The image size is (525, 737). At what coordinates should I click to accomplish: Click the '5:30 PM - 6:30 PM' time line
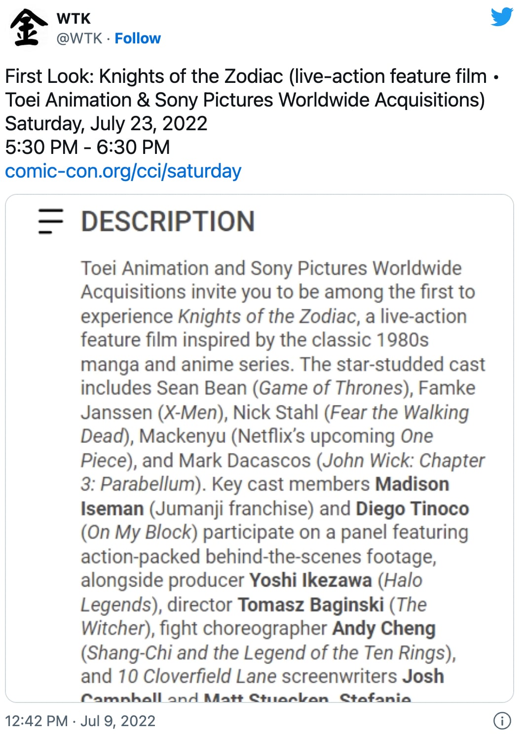pos(87,147)
